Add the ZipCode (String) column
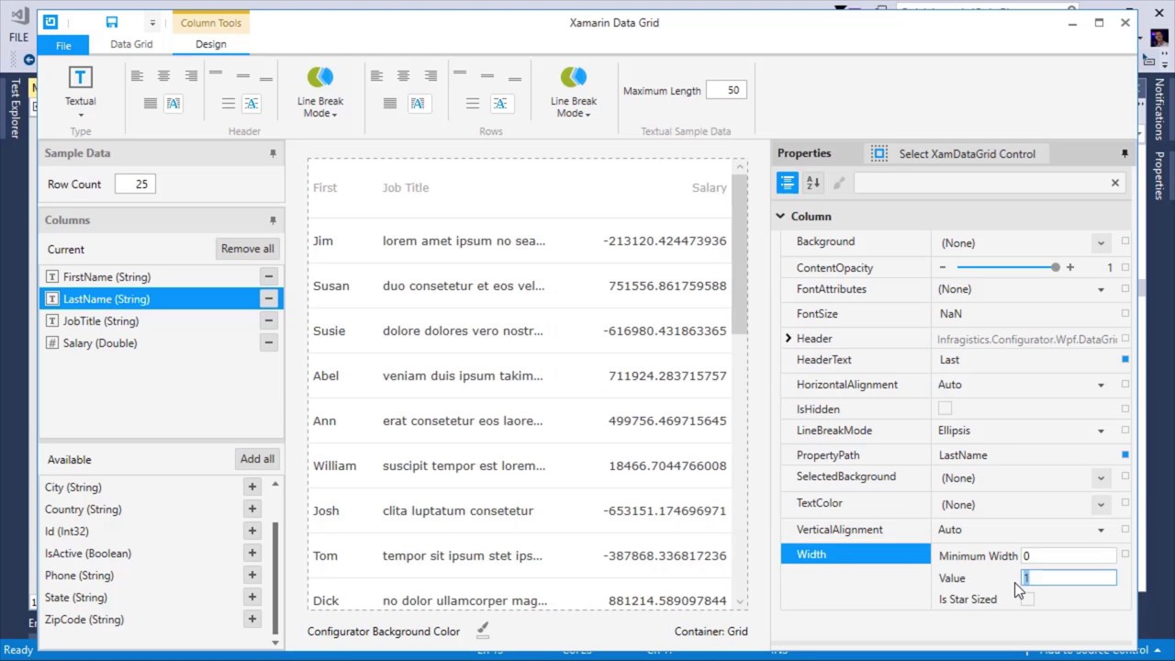Screen dimensions: 1175x661 (252, 619)
